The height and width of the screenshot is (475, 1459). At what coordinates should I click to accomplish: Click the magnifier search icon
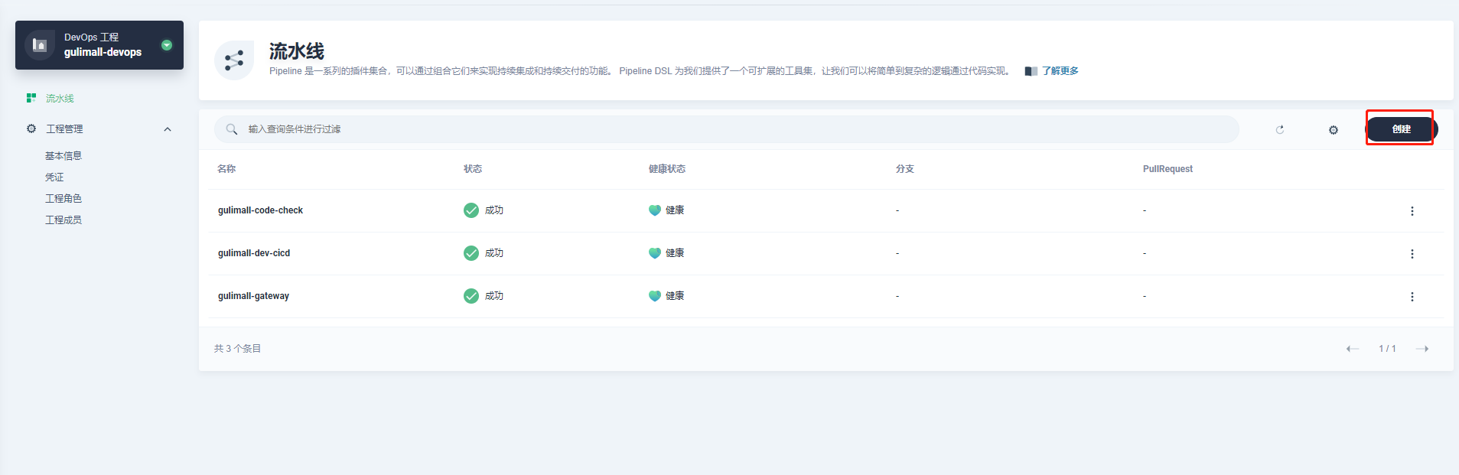coord(232,129)
